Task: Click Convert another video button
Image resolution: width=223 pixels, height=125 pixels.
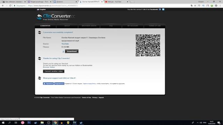Action: click(x=54, y=71)
